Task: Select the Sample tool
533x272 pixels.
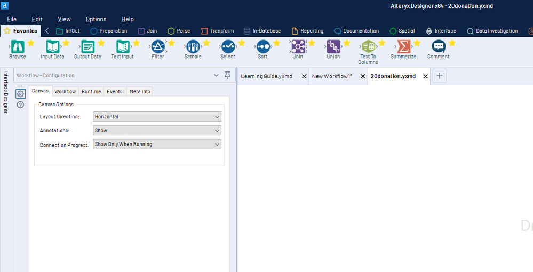Action: click(x=193, y=46)
